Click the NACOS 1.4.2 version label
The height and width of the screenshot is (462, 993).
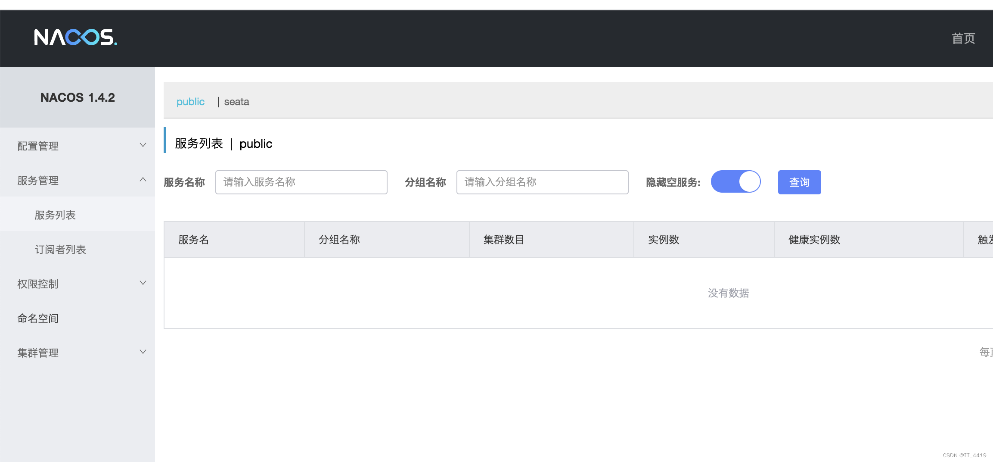pyautogui.click(x=78, y=97)
